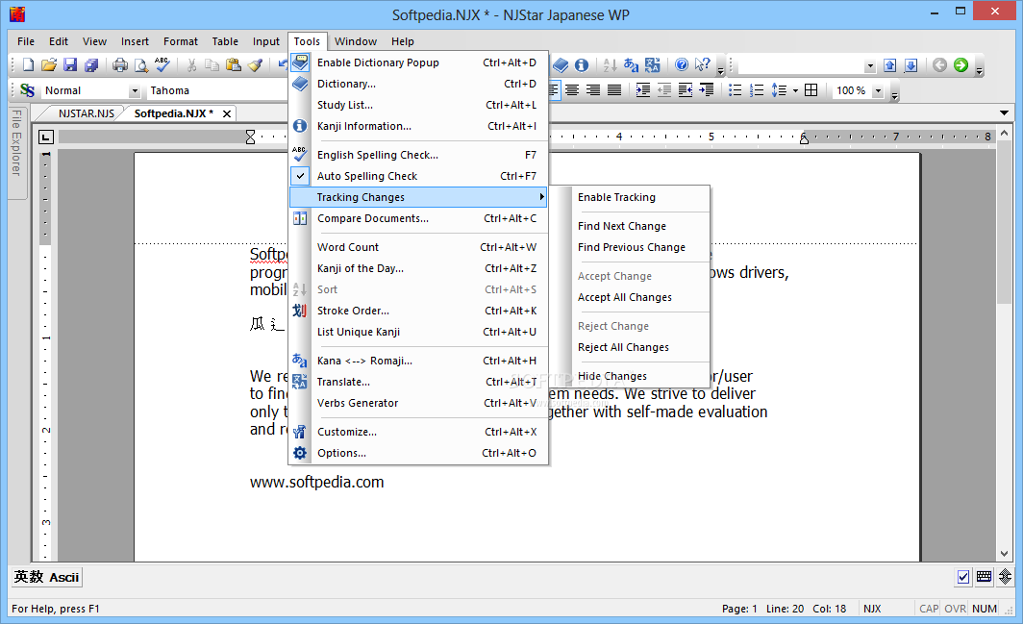Close the Softpedia.NJX tab
Viewport: 1023px width, 624px height.
(226, 113)
